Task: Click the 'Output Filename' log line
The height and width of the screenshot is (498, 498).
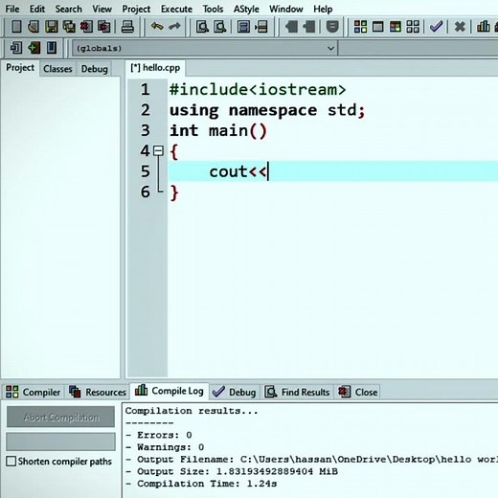Action: click(311, 459)
